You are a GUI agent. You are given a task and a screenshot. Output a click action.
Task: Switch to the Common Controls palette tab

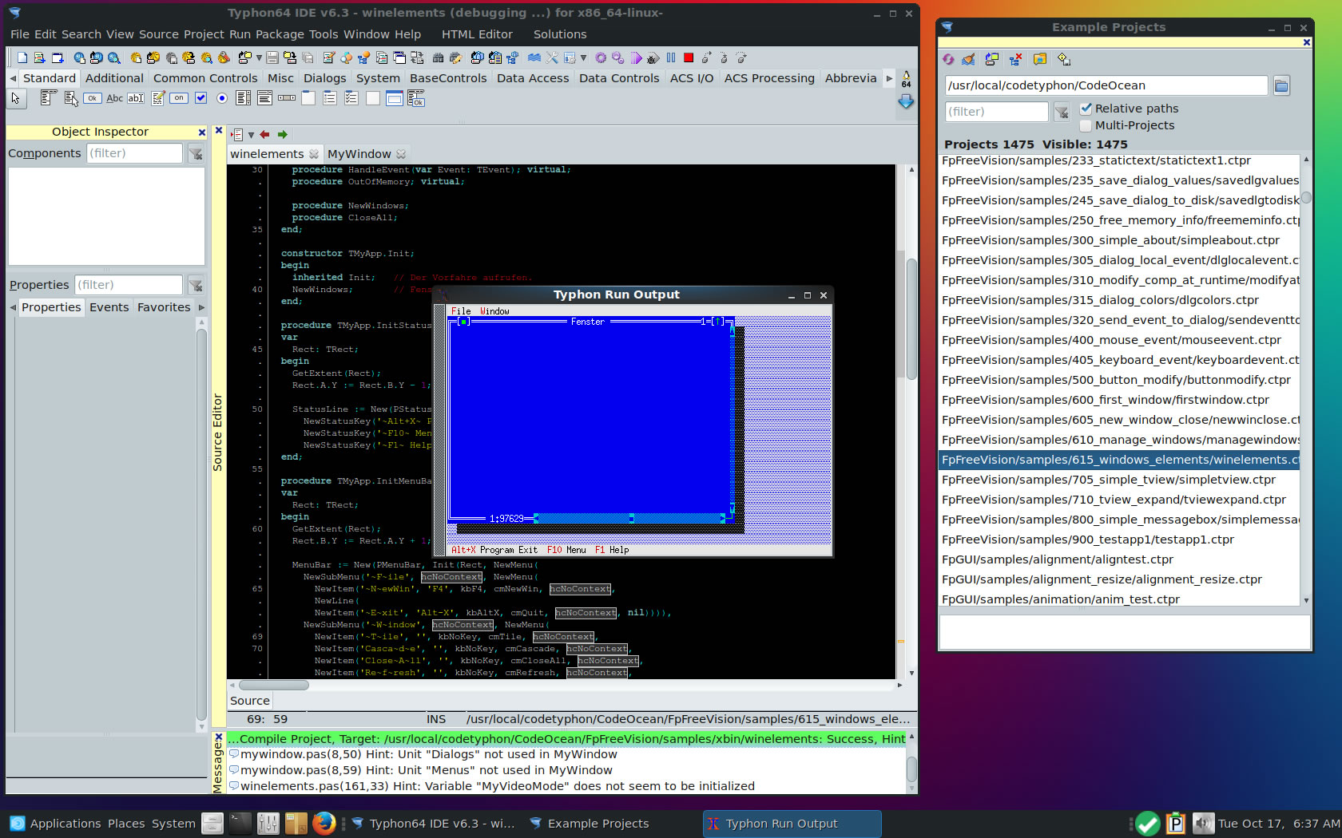[205, 78]
